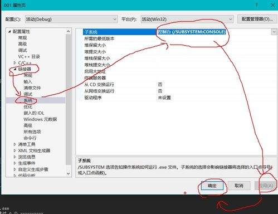Select the Windows 元数据 tree item
278x214 pixels.
tap(40, 119)
